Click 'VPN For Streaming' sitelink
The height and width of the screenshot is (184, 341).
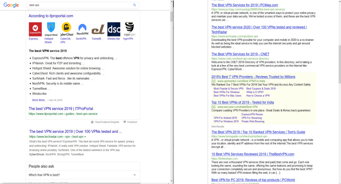click(x=252, y=118)
